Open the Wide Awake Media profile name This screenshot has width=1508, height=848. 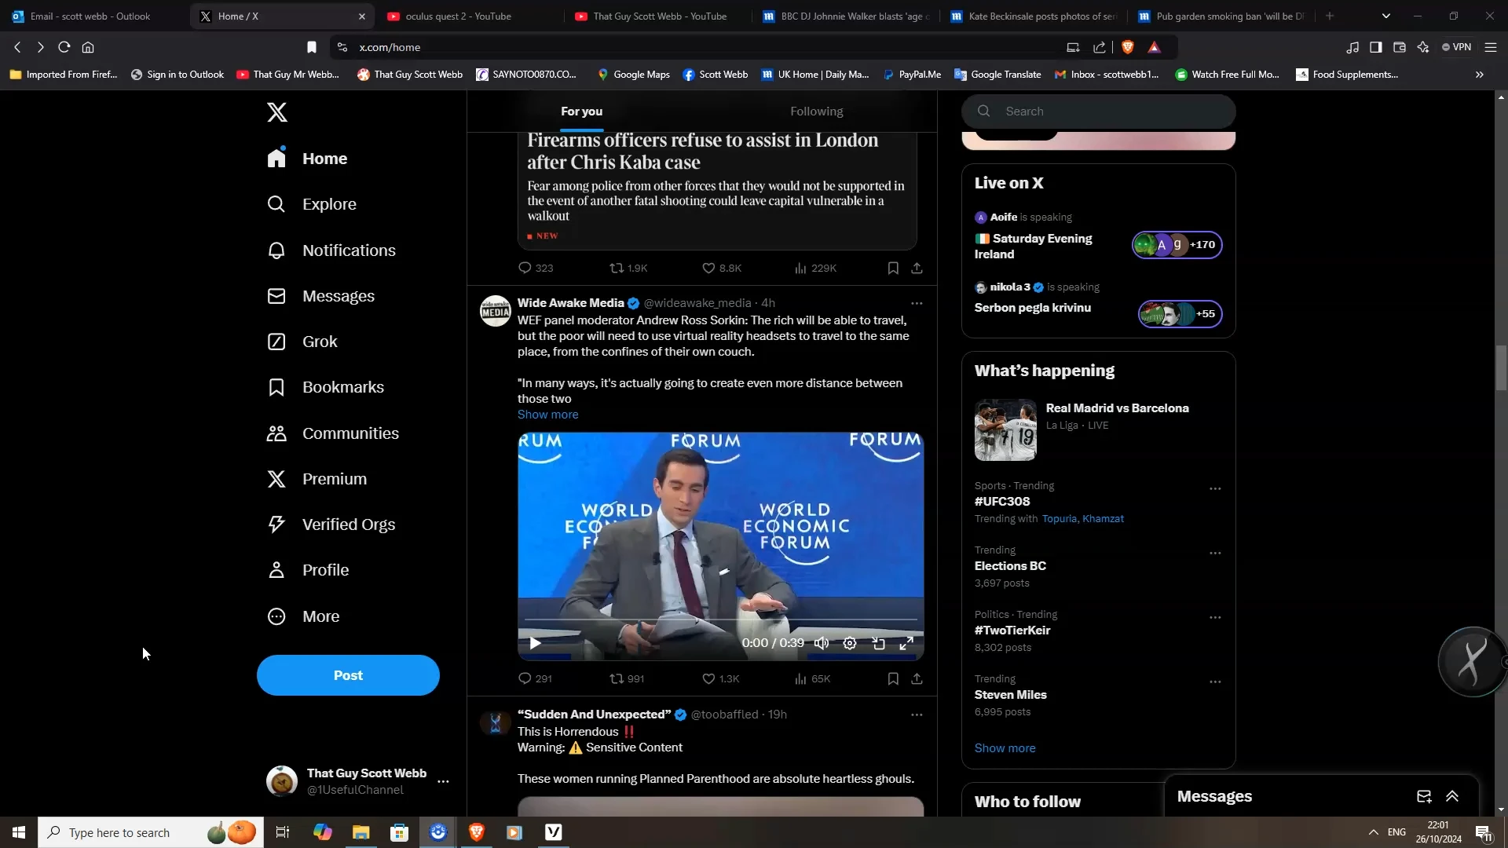(571, 303)
